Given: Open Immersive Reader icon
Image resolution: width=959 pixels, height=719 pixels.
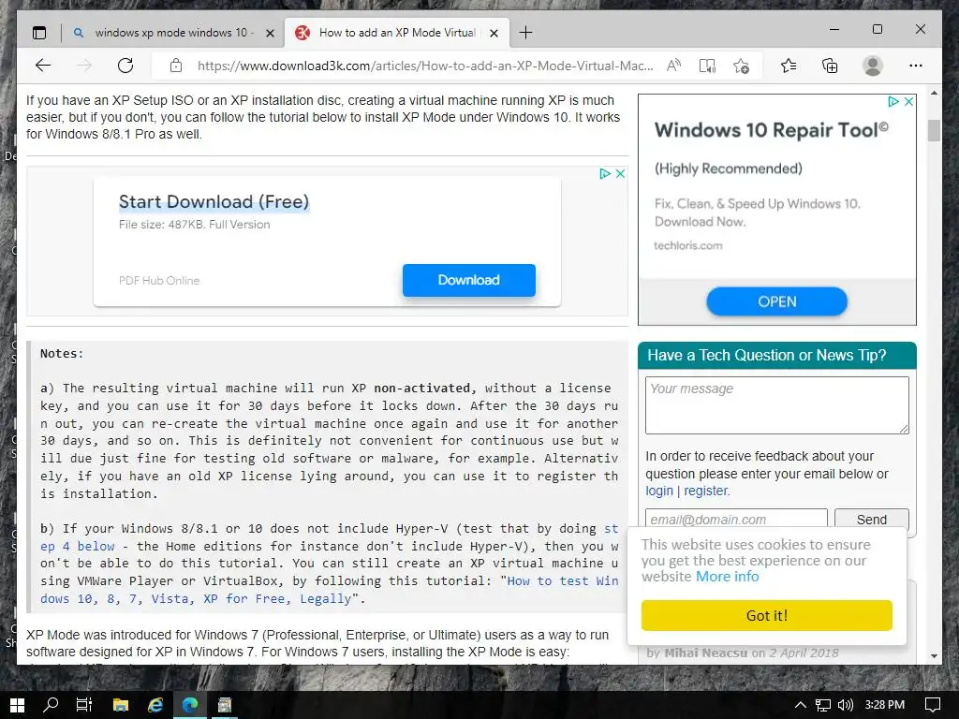Looking at the screenshot, I should click(707, 66).
